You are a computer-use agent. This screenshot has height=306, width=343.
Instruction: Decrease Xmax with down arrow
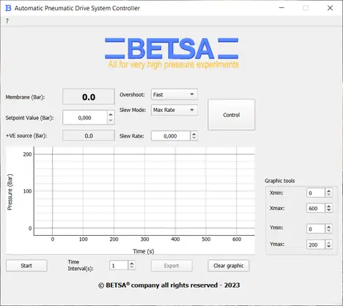328,210
